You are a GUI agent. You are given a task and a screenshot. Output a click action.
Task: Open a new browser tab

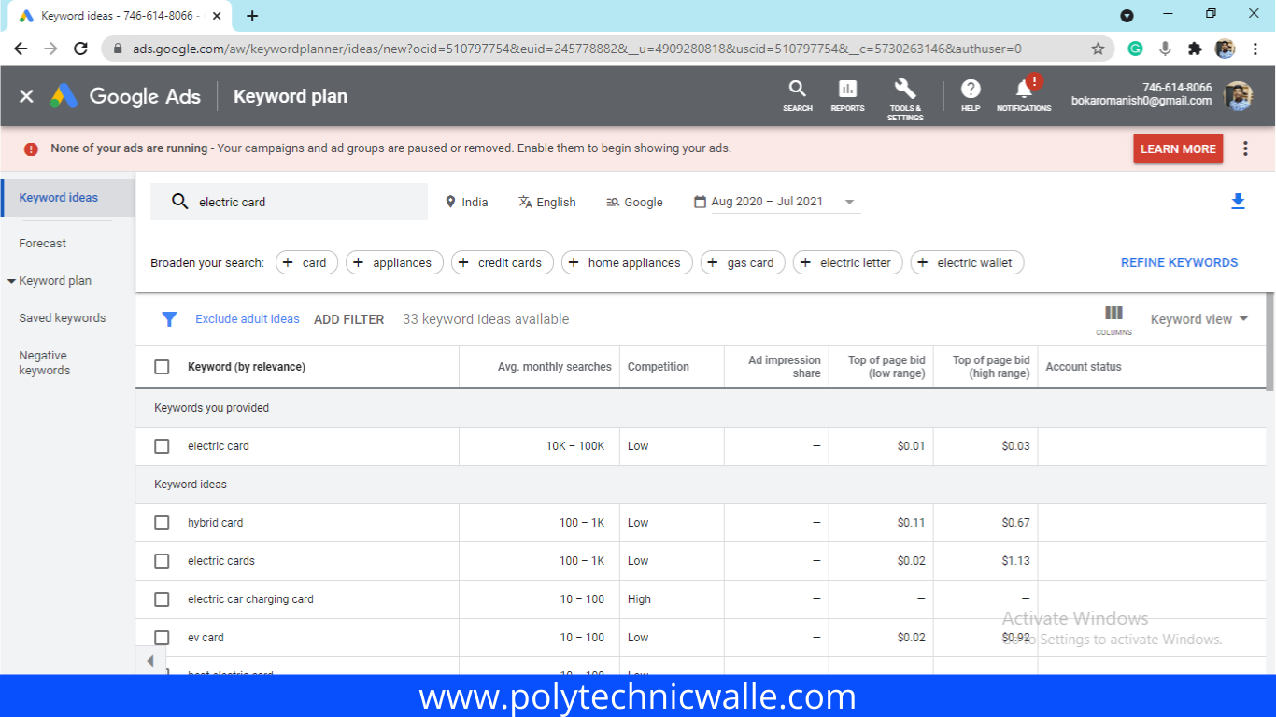coord(252,16)
